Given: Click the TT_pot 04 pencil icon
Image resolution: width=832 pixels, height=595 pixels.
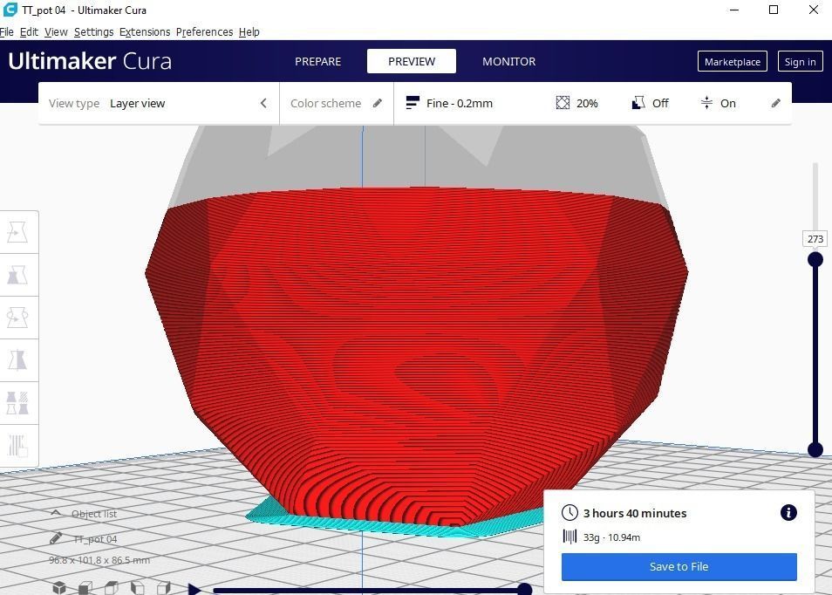Looking at the screenshot, I should (56, 539).
